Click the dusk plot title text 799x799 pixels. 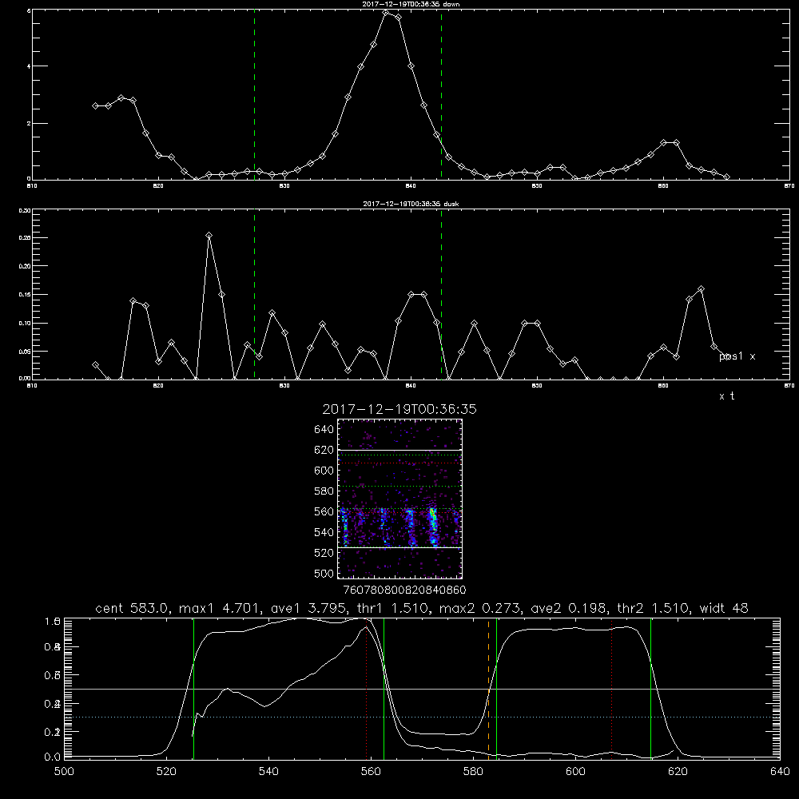[x=411, y=204]
